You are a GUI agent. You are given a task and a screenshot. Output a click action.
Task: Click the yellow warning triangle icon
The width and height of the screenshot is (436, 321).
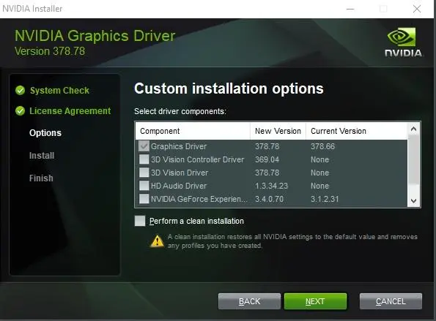[x=157, y=241]
